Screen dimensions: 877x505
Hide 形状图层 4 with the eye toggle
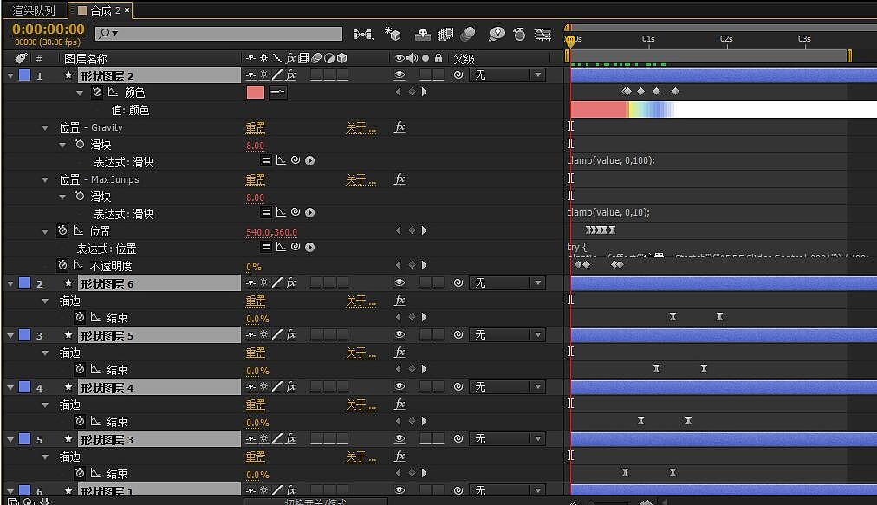(x=400, y=387)
